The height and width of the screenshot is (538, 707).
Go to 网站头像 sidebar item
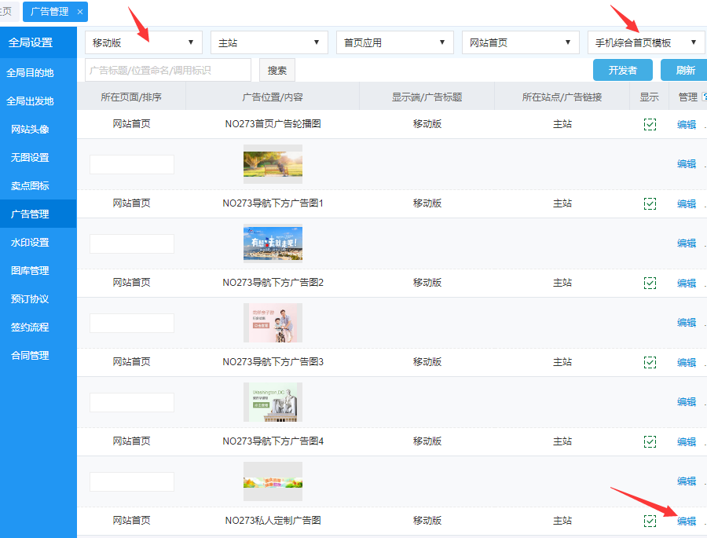[x=30, y=129]
